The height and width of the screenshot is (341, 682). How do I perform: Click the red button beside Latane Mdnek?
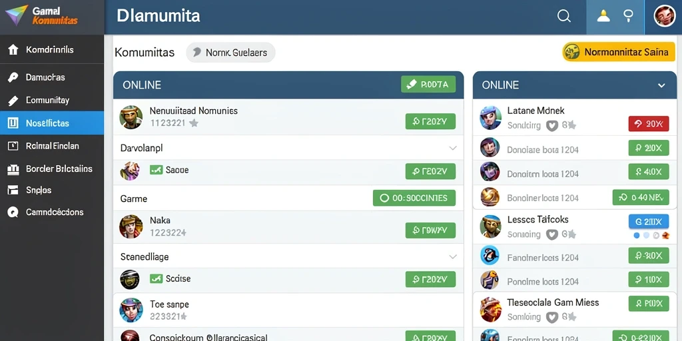(x=648, y=124)
